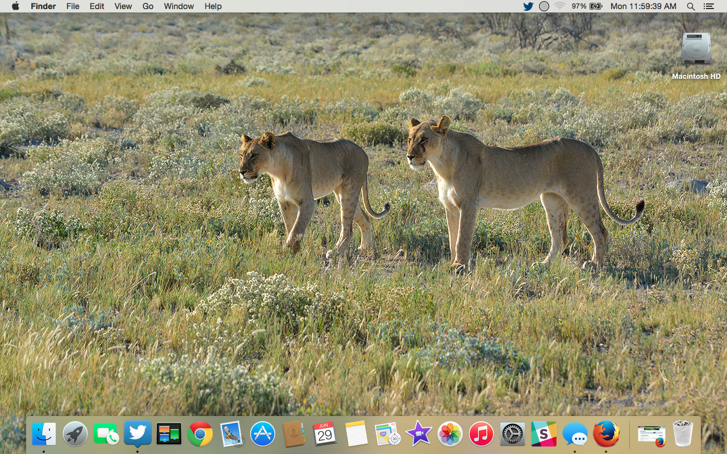The width and height of the screenshot is (727, 454).
Task: Open Notification Center list icon
Action: pyautogui.click(x=708, y=6)
